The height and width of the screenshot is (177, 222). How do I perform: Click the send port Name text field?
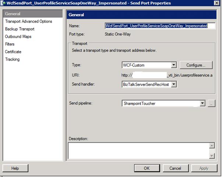160,26
